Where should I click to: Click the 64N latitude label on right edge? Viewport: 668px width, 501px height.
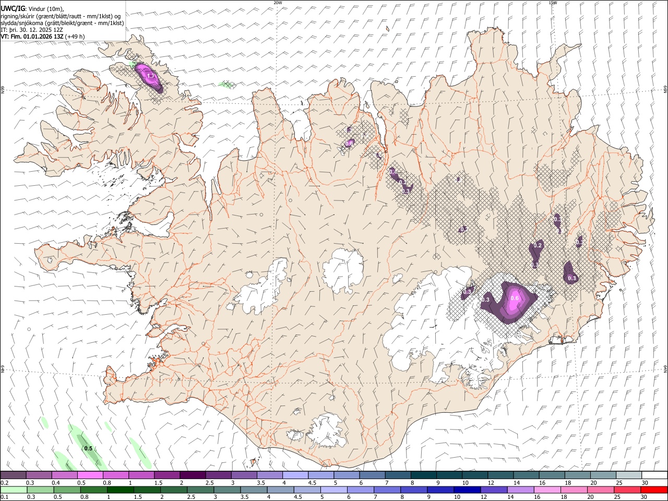(x=665, y=368)
